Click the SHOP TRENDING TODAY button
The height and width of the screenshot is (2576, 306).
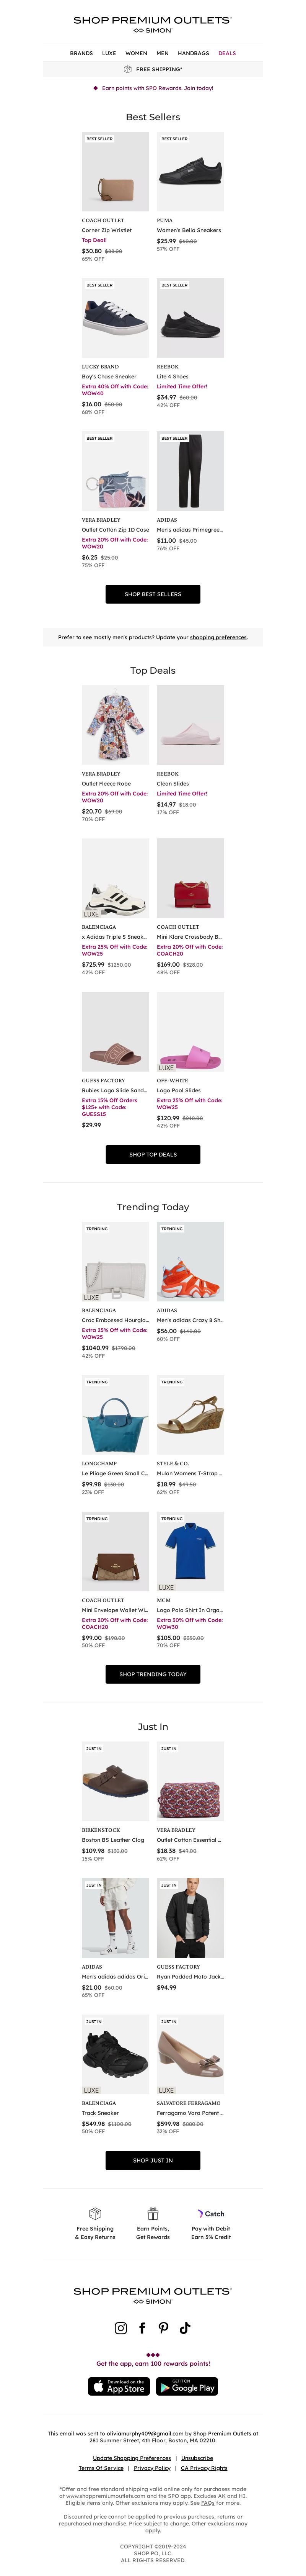coord(153,1674)
